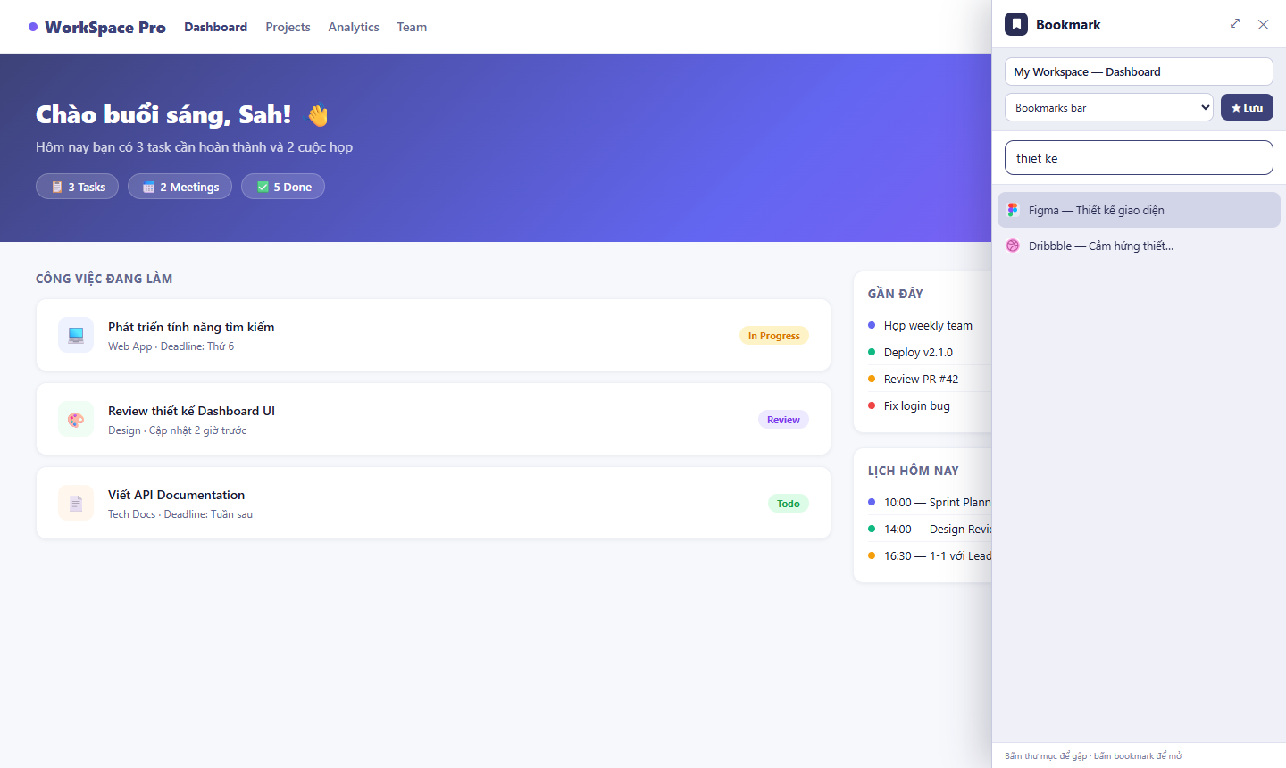
Task: Go to the Dashboard nav tab
Action: [216, 27]
